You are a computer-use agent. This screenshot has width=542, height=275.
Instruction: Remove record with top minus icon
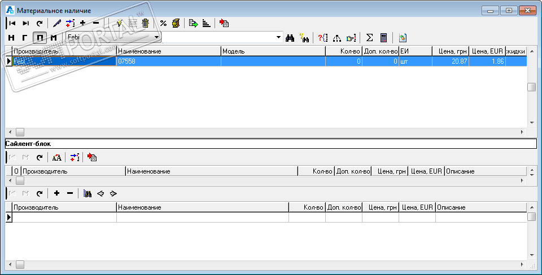[96, 23]
